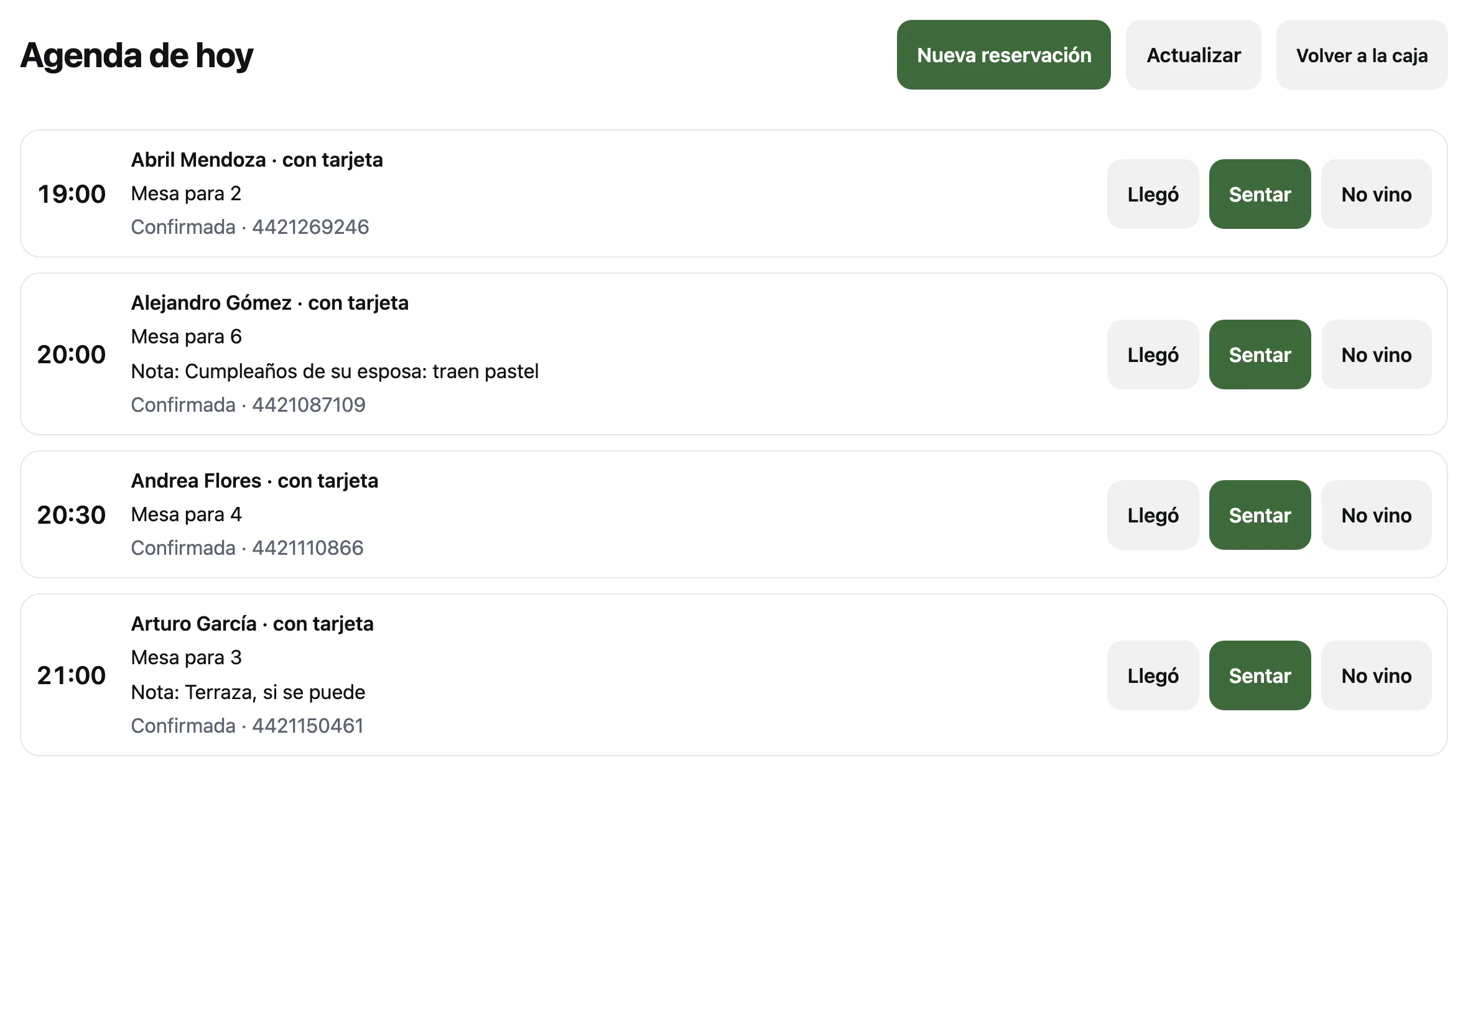Mark Abril Mendoza as No vino
Screen dimensions: 1468x1020
click(1376, 193)
